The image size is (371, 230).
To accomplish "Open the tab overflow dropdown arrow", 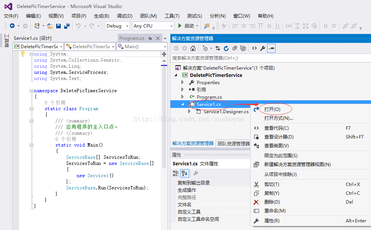I will point(165,38).
